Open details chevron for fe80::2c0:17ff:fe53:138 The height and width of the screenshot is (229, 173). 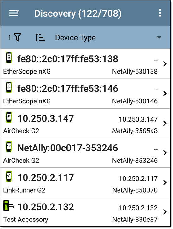(x=165, y=64)
